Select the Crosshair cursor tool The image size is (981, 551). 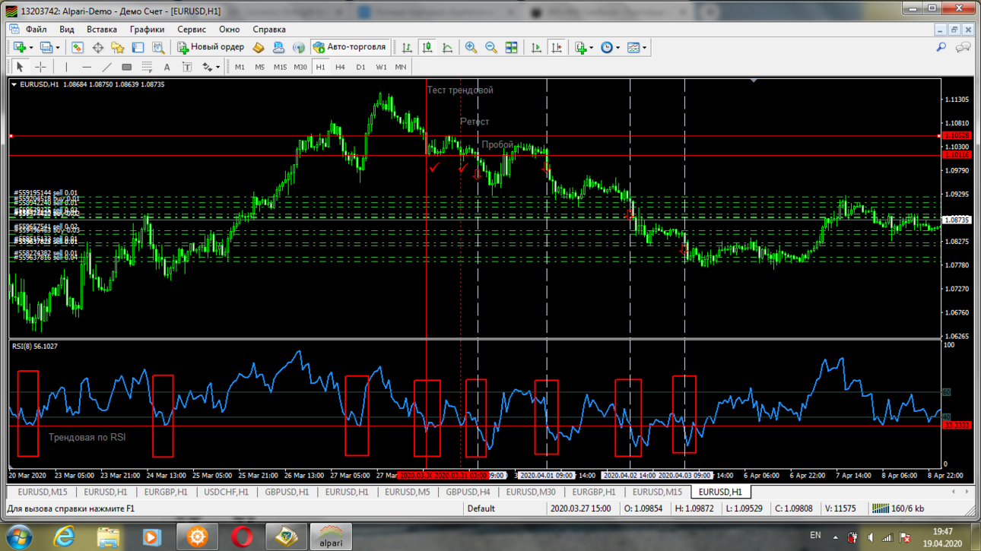(40, 67)
